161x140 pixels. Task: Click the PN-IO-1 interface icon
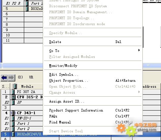pos(13,118)
